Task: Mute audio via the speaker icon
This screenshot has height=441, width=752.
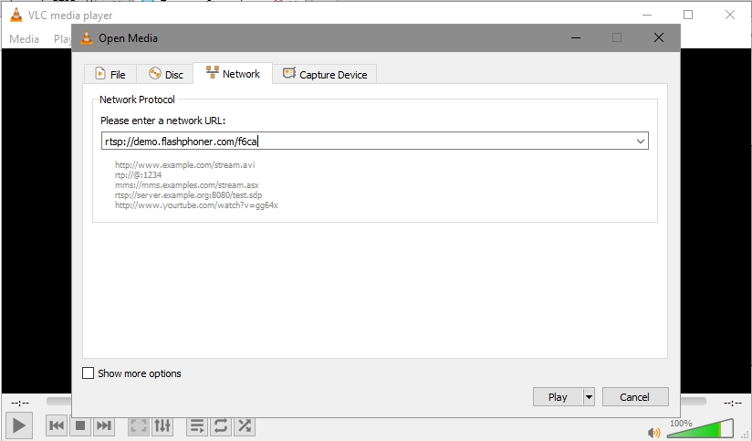Action: 653,431
